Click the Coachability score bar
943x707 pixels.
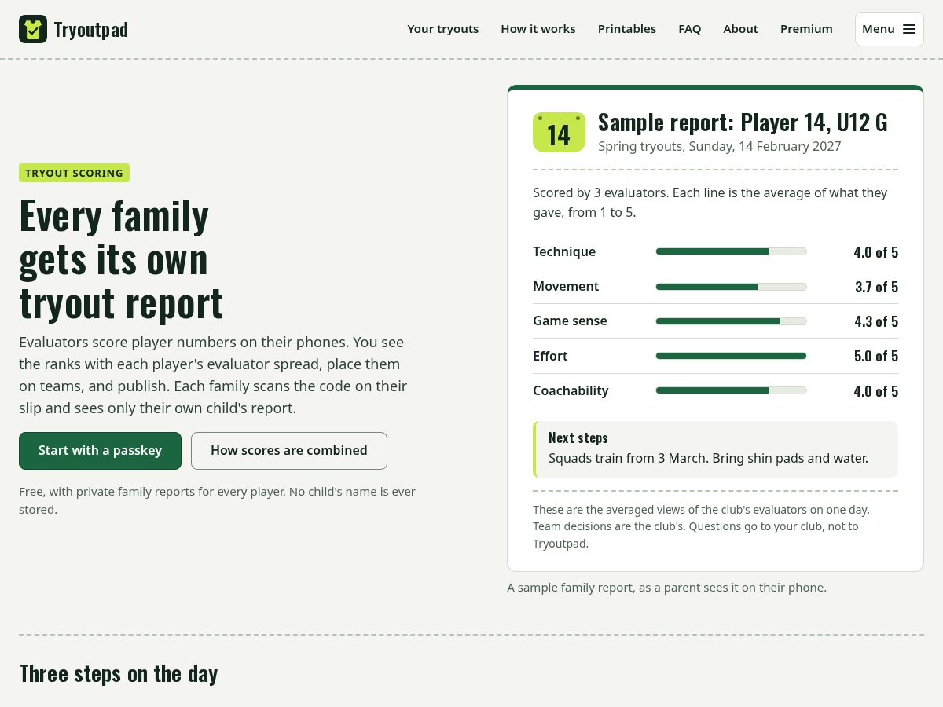point(732,390)
